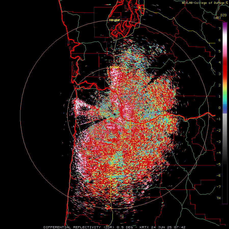Click the 50 NMI range ring label
Viewport: 229px width, 229px height.
114,67
